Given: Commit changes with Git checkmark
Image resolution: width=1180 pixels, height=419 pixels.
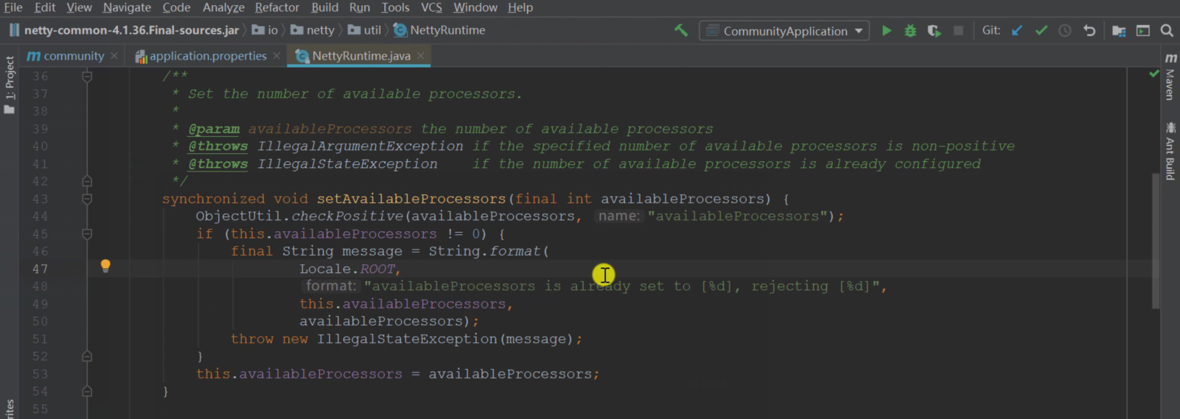Looking at the screenshot, I should [x=1041, y=31].
